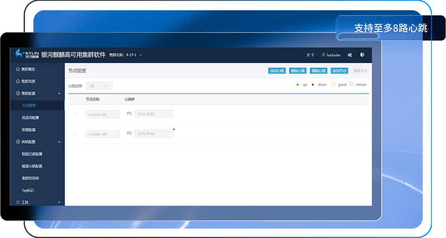Click the tools icon beside 工具
This screenshot has width=446, height=238.
18,202
